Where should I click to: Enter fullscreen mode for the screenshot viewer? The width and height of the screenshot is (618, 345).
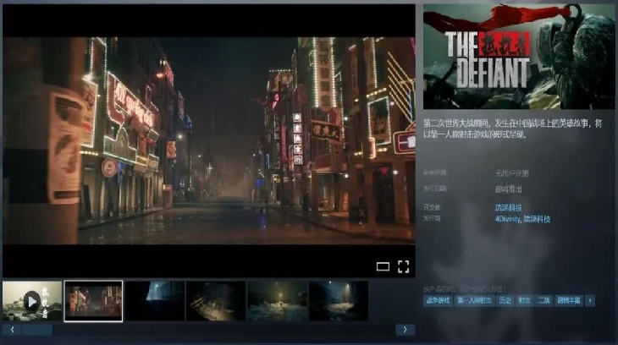coord(403,266)
